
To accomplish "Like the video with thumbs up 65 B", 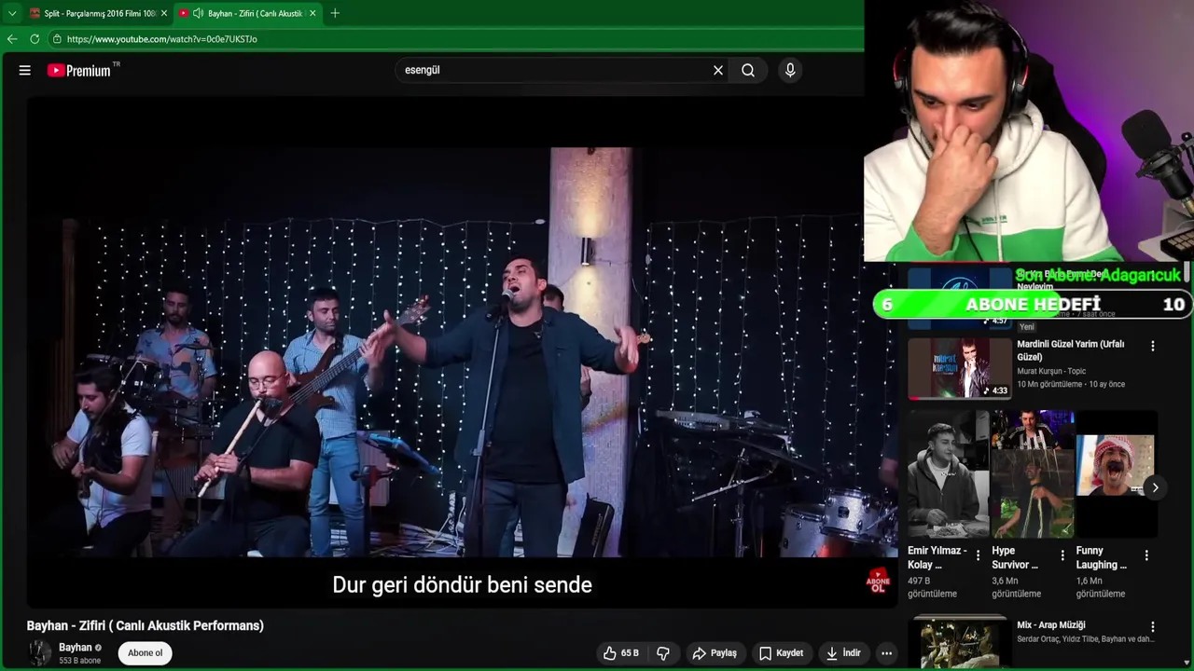I will click(x=621, y=653).
